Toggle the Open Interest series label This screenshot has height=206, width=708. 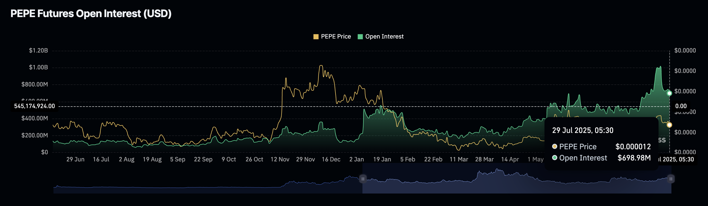point(384,36)
